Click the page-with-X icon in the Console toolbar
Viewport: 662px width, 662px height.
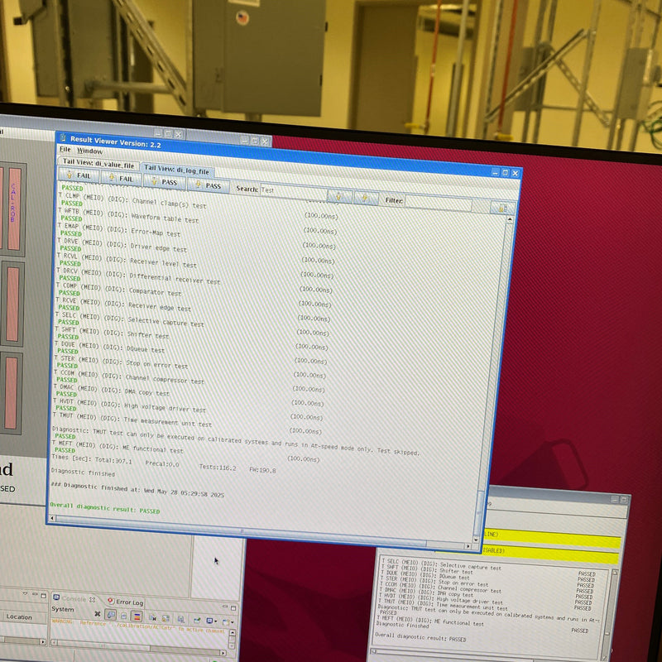[152, 617]
